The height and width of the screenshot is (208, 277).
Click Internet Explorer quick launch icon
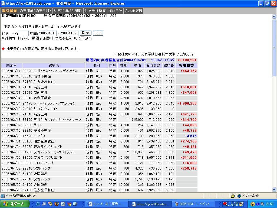tap(38, 204)
